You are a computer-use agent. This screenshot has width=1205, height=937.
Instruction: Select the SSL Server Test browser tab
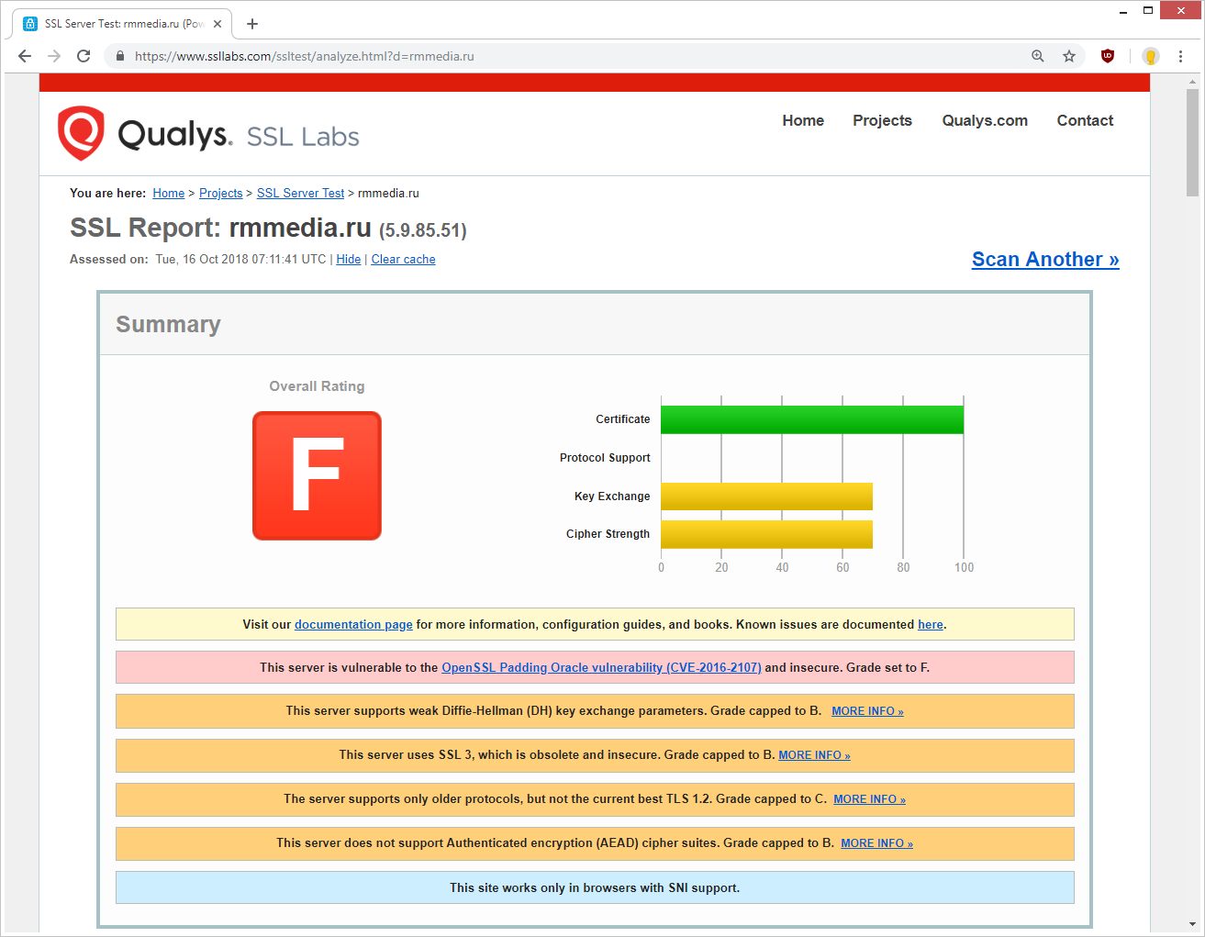click(x=123, y=24)
